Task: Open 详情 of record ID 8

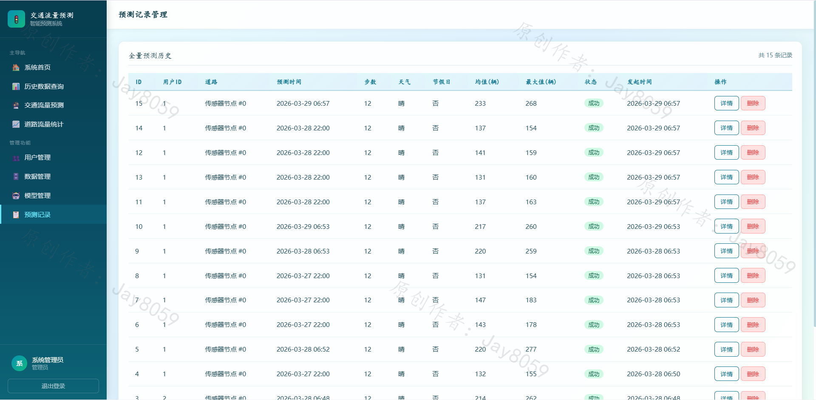Action: [726, 276]
